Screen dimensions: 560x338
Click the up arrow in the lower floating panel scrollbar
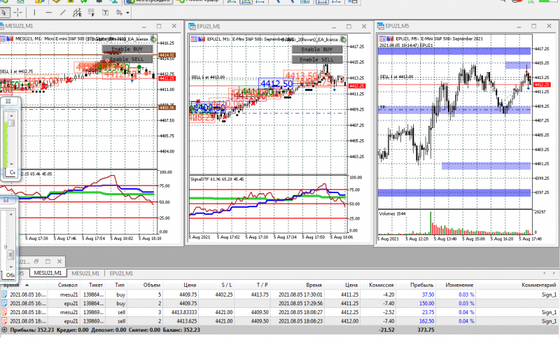coord(11,214)
